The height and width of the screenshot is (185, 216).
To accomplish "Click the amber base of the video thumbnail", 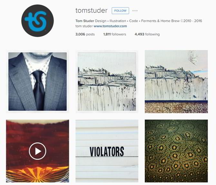I will click(x=37, y=174).
